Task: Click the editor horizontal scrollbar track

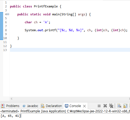Action: (70, 99)
